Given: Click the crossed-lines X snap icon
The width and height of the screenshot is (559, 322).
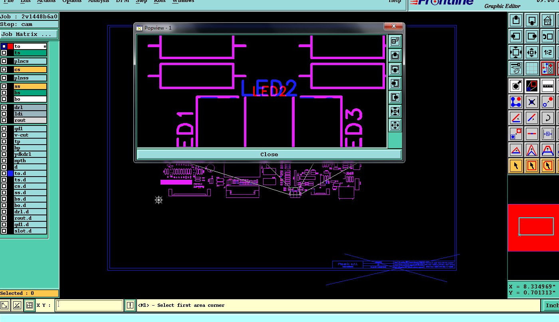Looking at the screenshot, I should click(x=531, y=102).
